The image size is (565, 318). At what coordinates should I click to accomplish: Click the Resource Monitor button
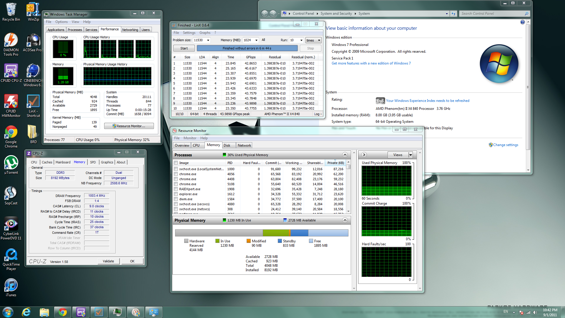(x=129, y=126)
